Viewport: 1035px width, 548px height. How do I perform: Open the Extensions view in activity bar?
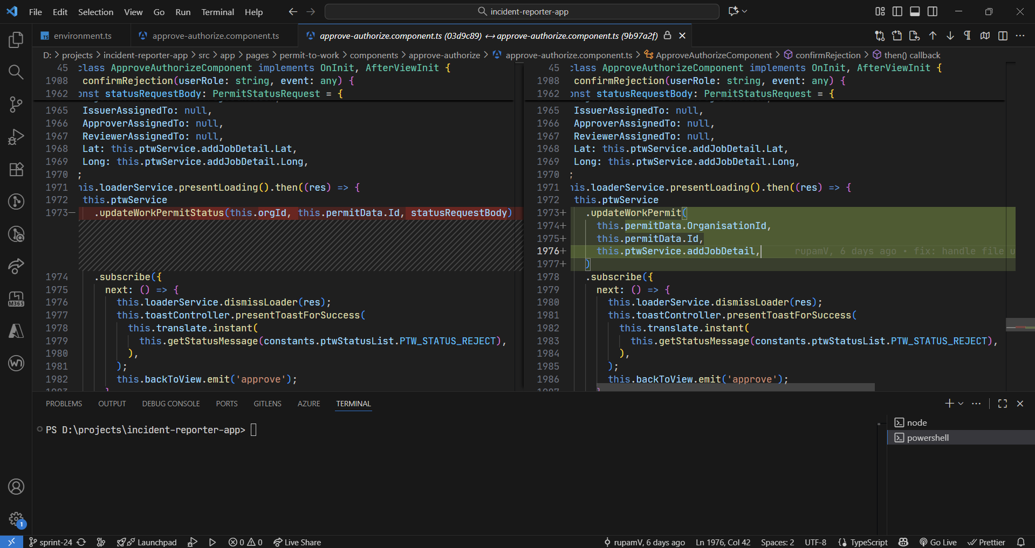coord(16,170)
